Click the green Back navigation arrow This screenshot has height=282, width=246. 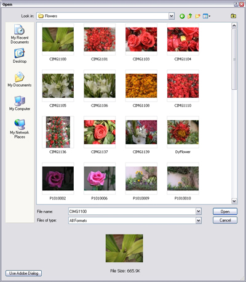(182, 16)
